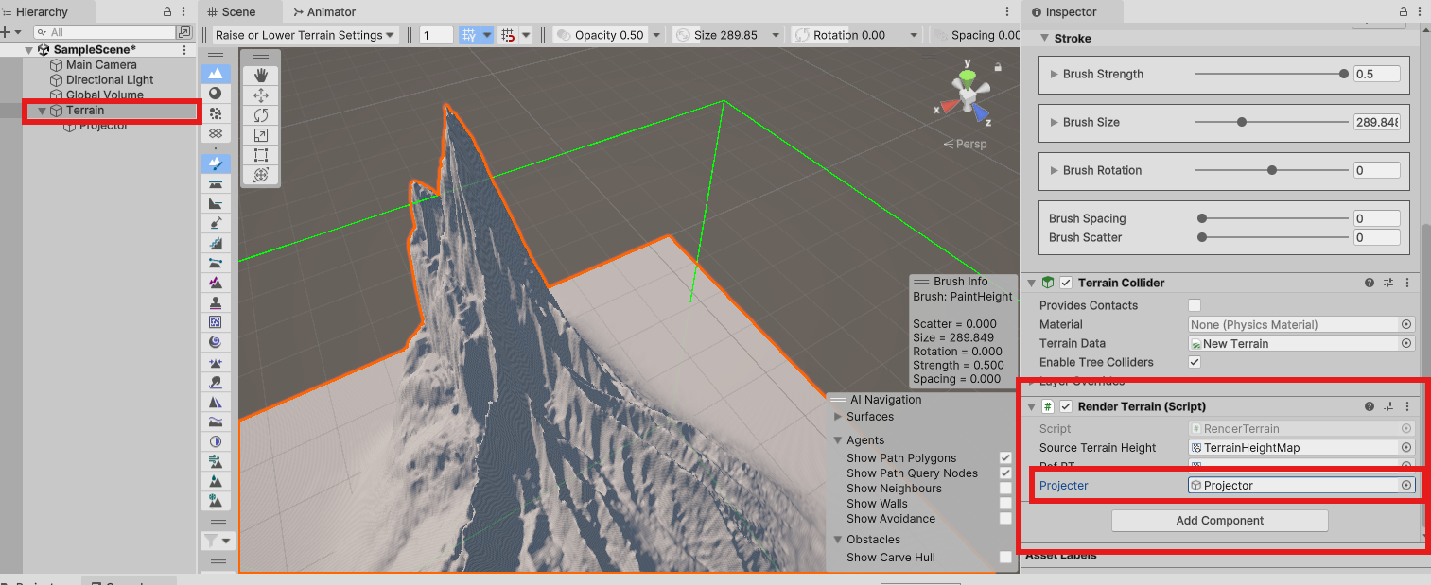Select the Hand view tool
This screenshot has width=1431, height=585.
pos(261,75)
